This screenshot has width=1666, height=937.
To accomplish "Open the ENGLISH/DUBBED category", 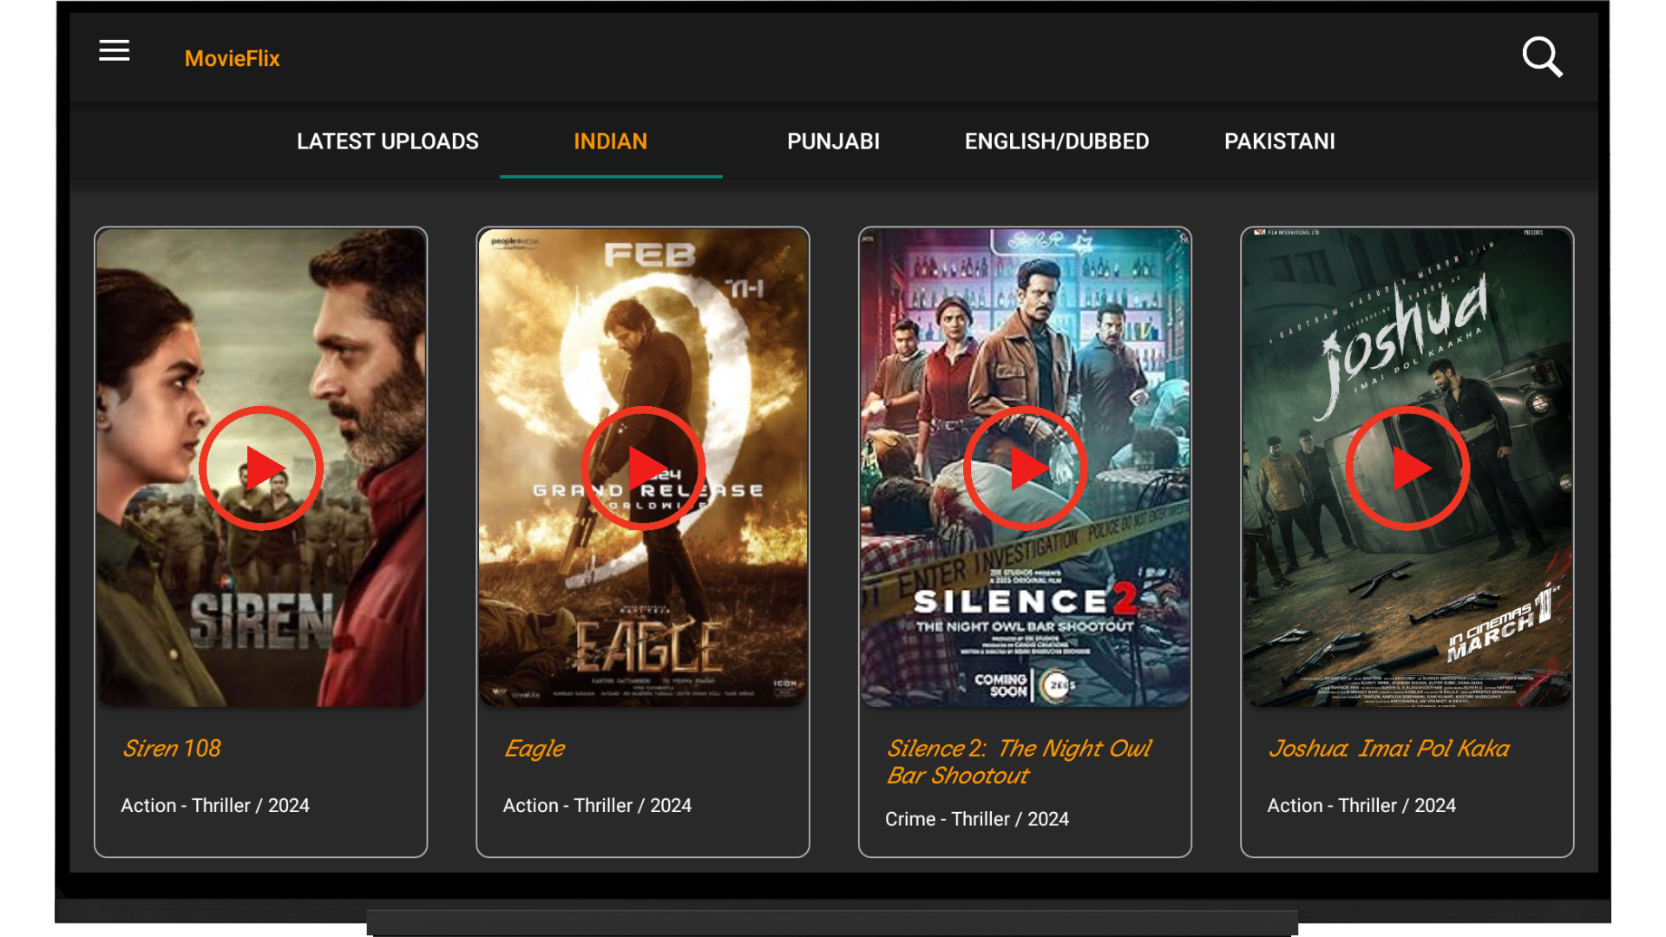I will click(x=1056, y=141).
